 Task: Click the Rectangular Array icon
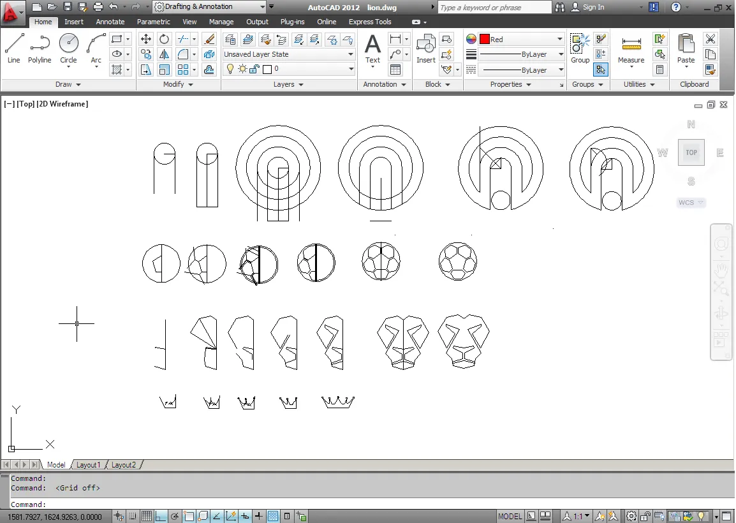click(182, 70)
